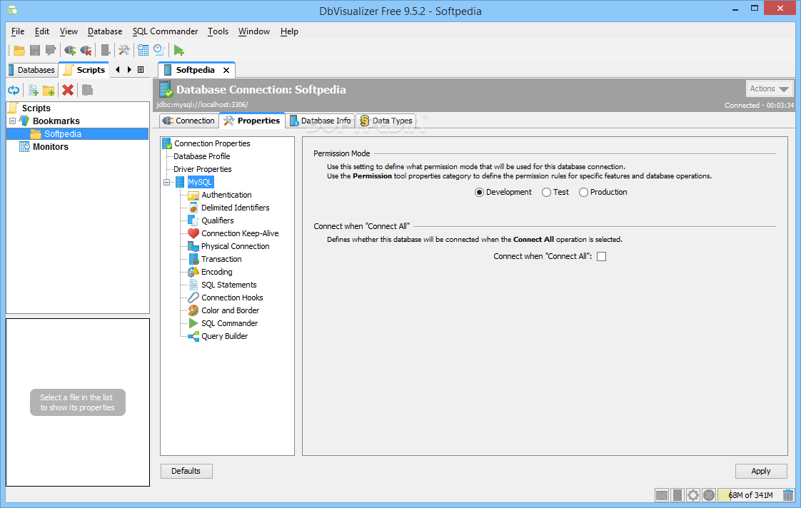The height and width of the screenshot is (508, 801).
Task: Select SQL Statements property item
Action: click(x=222, y=285)
